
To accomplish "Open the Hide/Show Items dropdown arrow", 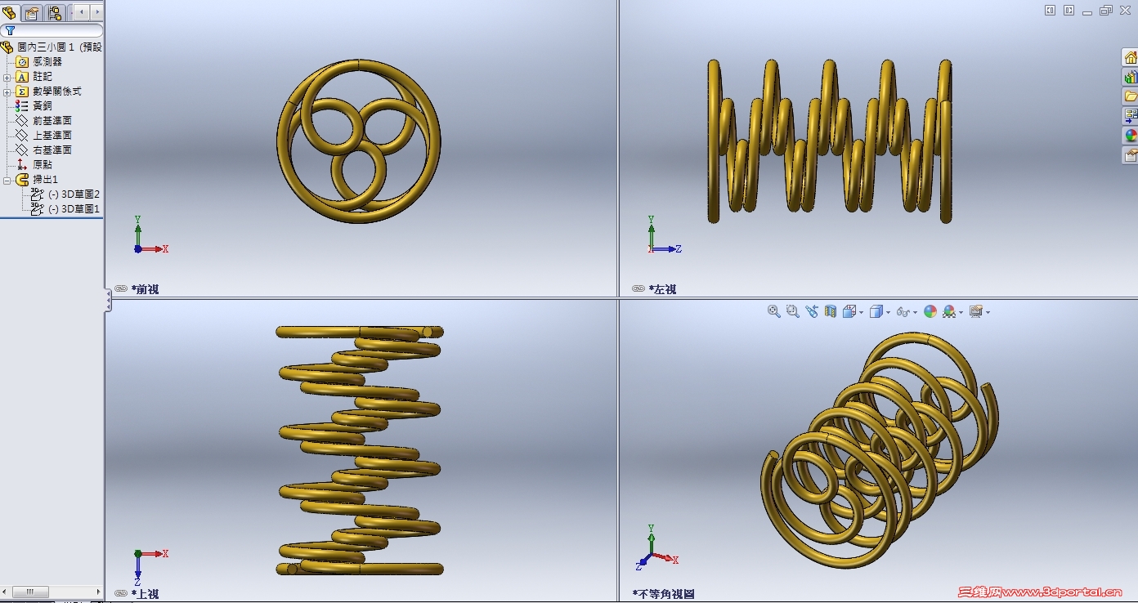I will coord(915,312).
